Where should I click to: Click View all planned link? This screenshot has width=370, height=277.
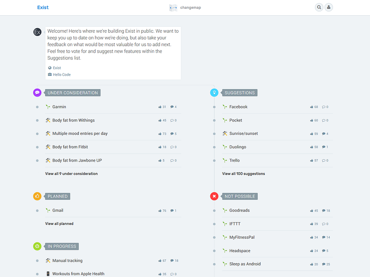pos(59,223)
